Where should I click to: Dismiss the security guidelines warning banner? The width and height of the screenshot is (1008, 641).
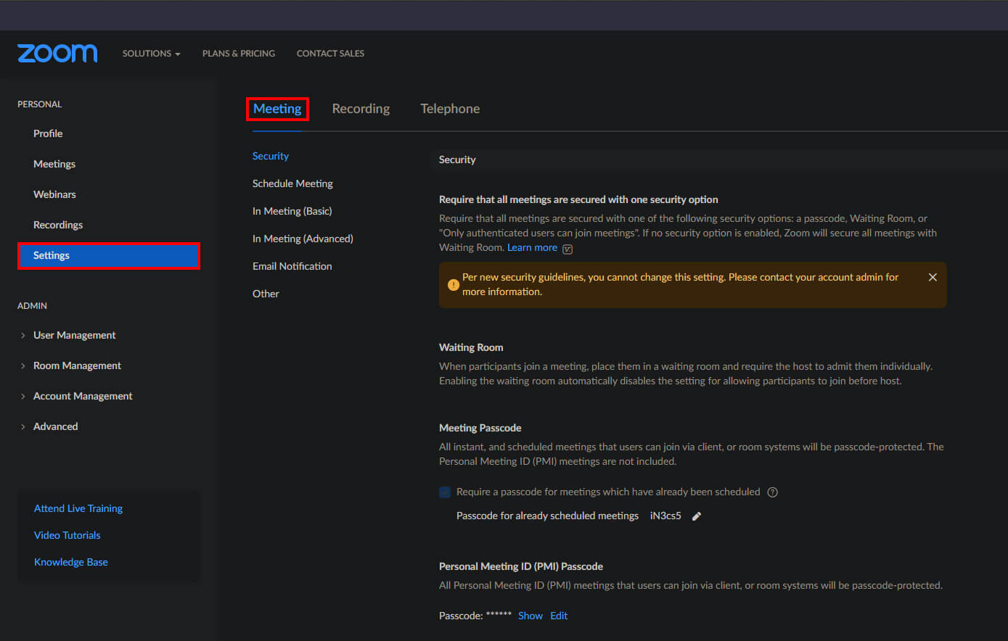point(933,277)
